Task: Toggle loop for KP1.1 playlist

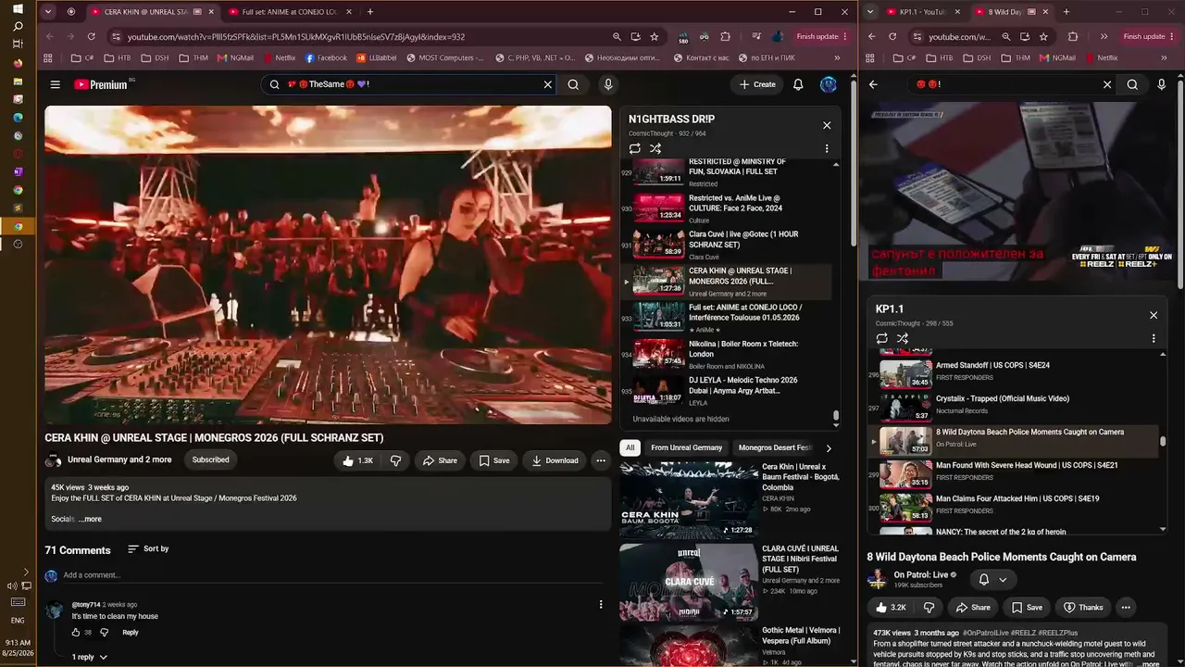Action: (882, 338)
